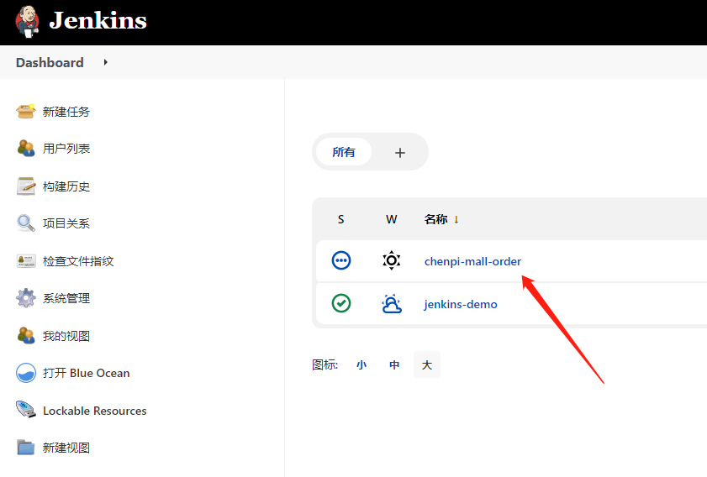The width and height of the screenshot is (707, 477).
Task: Set icon size to 中
Action: [394, 364]
